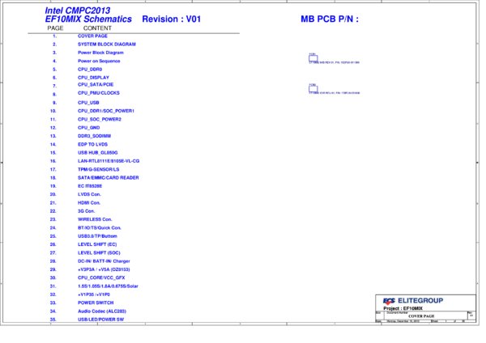486x343 pixels.
Task: Select the "+V1P35 /+V1P0" entry
Action: pyautogui.click(x=94, y=294)
